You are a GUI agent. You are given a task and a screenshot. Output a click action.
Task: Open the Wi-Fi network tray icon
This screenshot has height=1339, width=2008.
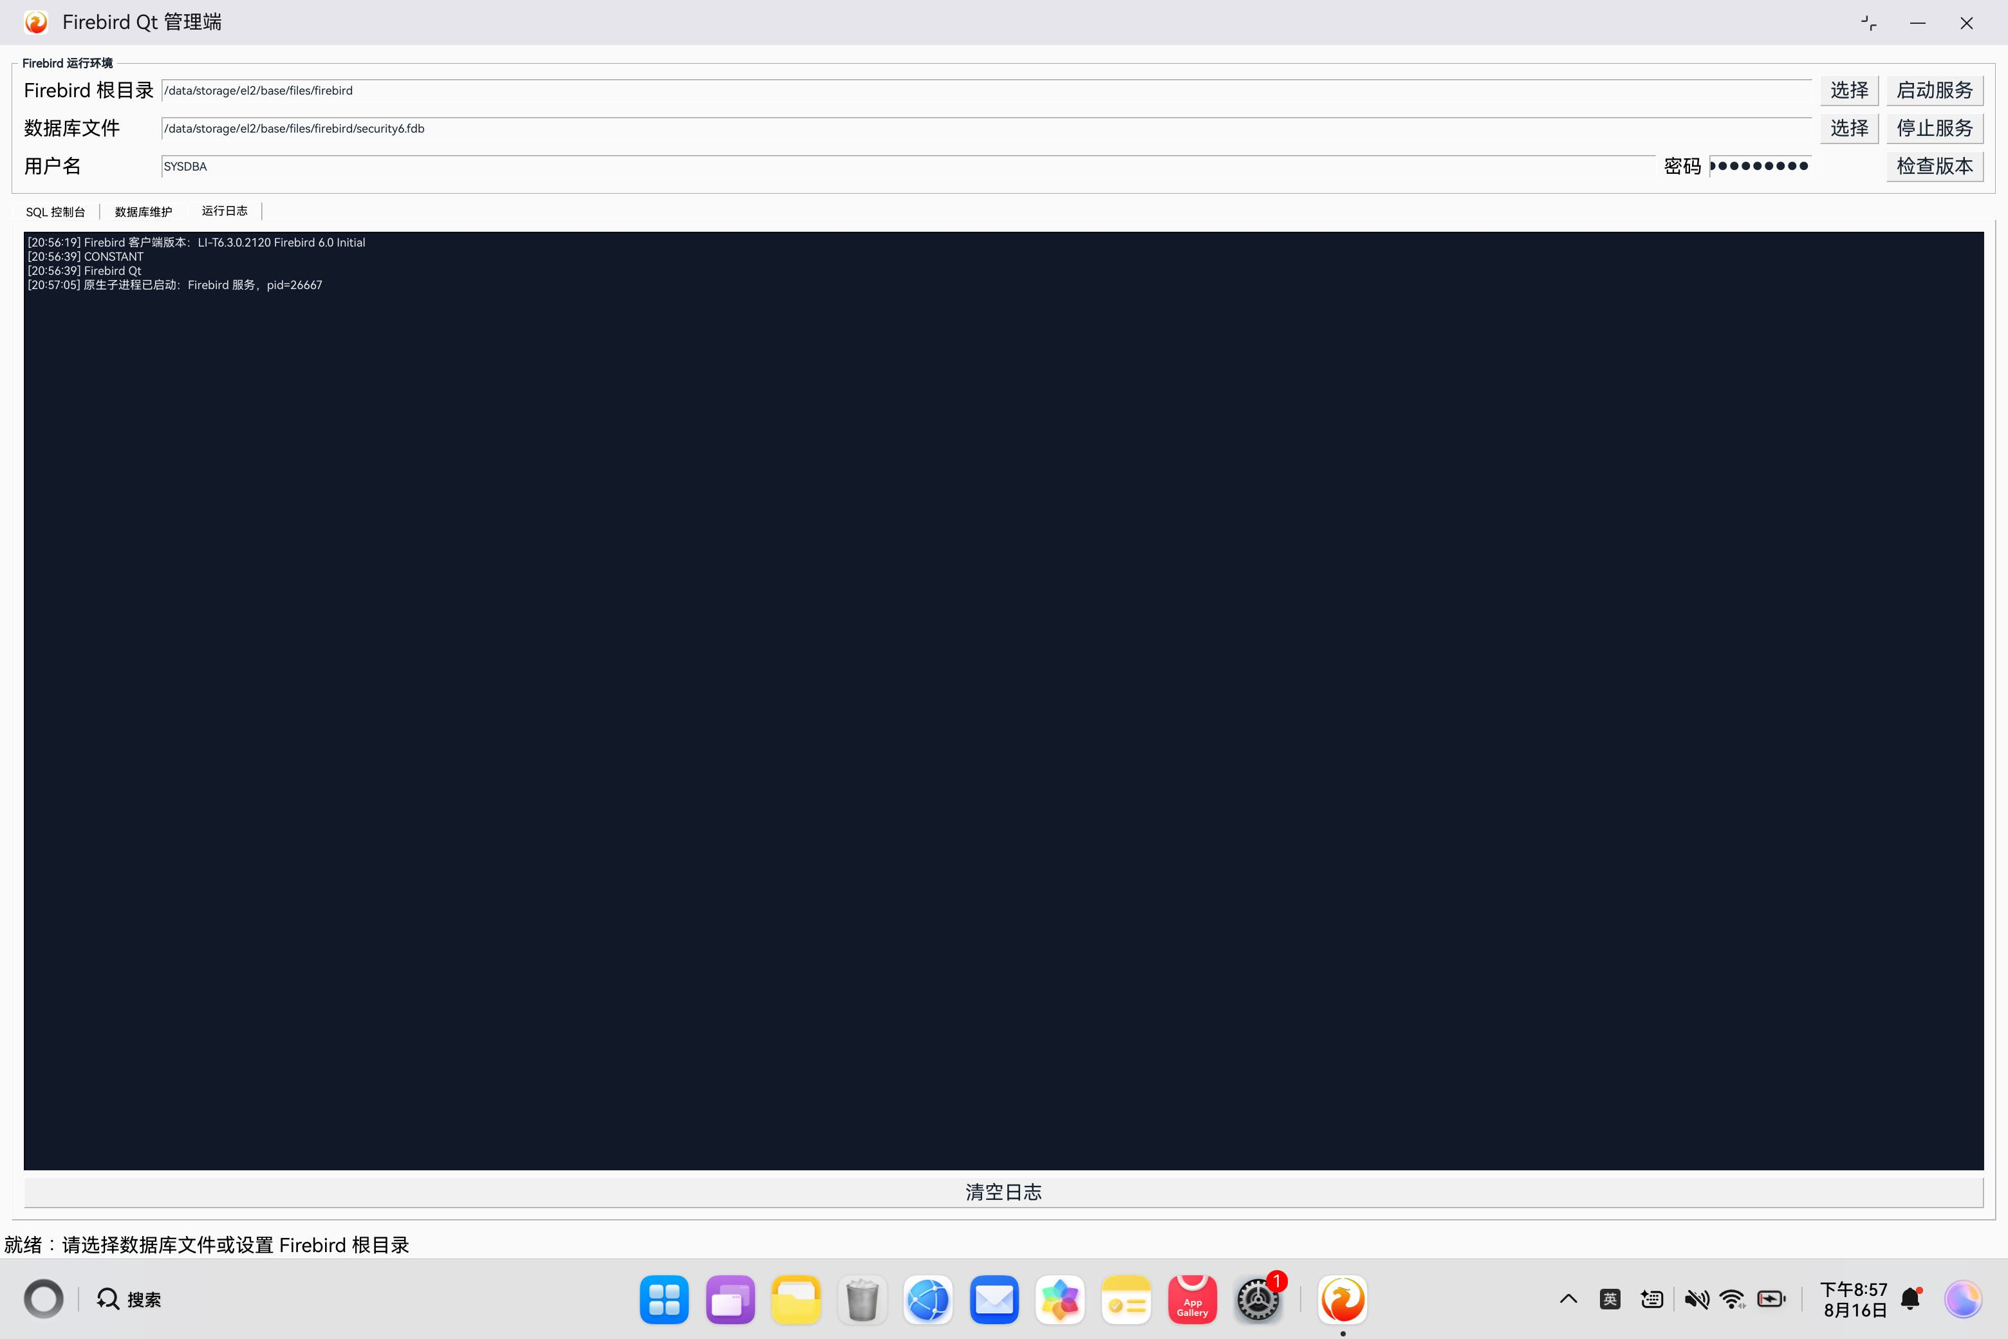[x=1733, y=1300]
